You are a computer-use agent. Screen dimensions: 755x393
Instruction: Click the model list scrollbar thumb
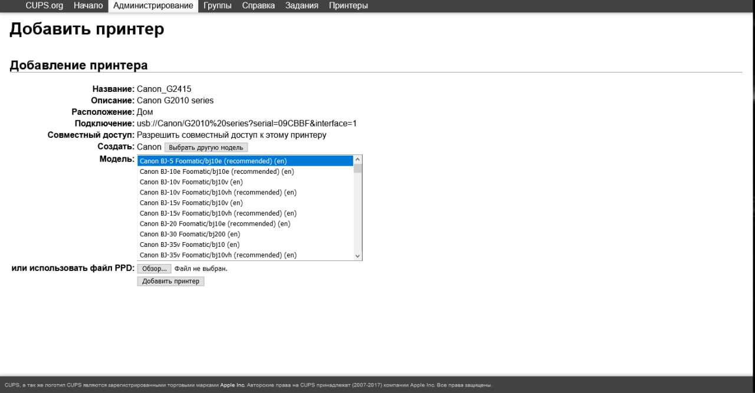[357, 169]
